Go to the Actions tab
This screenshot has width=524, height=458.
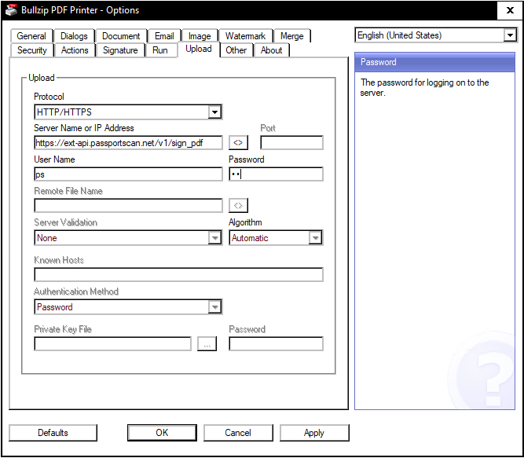point(75,50)
